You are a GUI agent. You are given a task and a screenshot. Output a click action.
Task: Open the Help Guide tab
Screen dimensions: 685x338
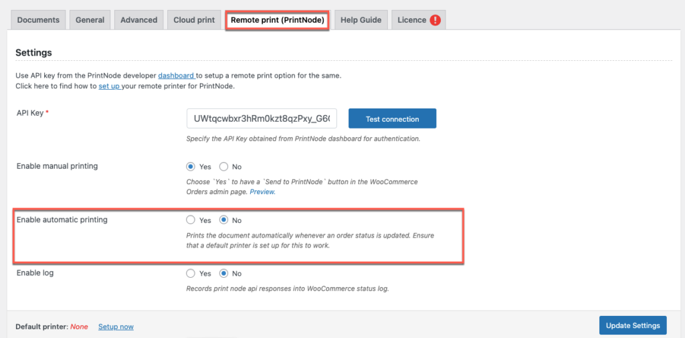click(x=361, y=20)
